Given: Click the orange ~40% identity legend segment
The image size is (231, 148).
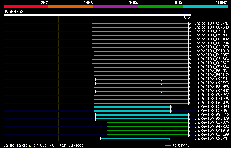Looking at the screenshot, I should click(71, 6).
